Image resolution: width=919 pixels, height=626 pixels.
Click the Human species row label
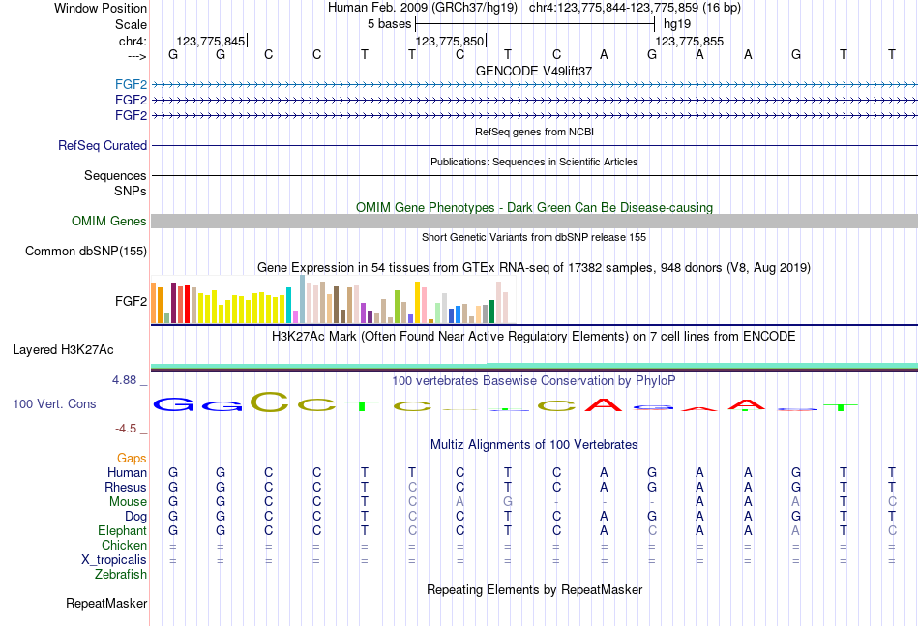[127, 472]
